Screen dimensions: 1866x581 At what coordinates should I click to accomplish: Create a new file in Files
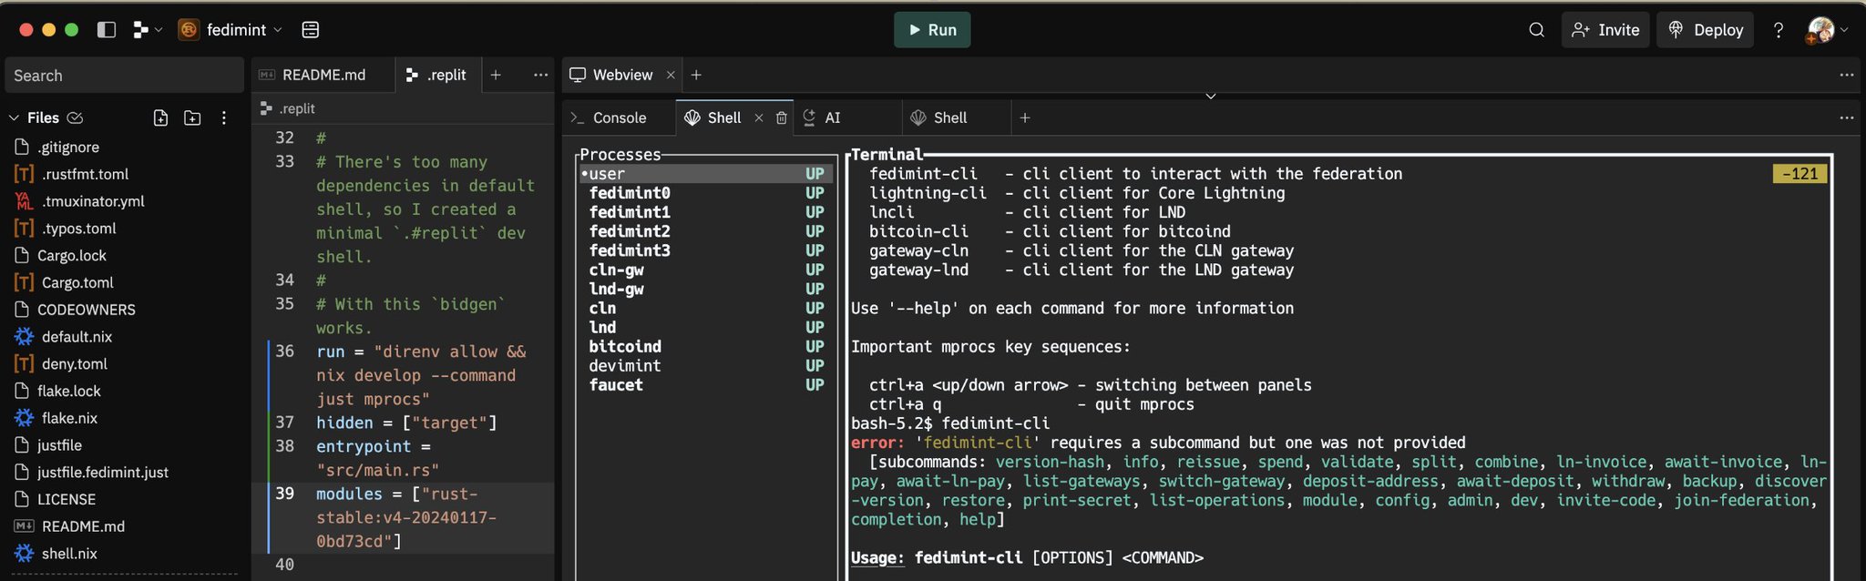(160, 117)
